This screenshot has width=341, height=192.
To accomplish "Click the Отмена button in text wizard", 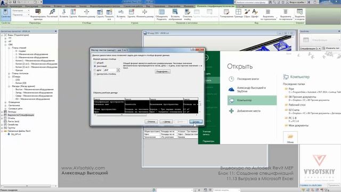I will 151,122.
